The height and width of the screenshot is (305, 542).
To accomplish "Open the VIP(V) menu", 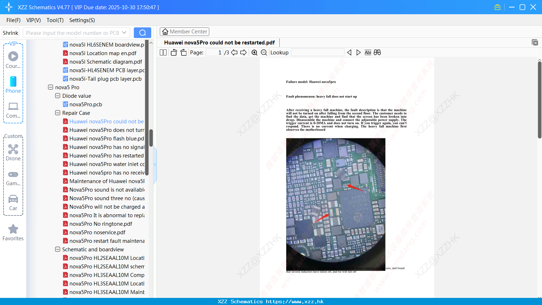I will click(33, 20).
